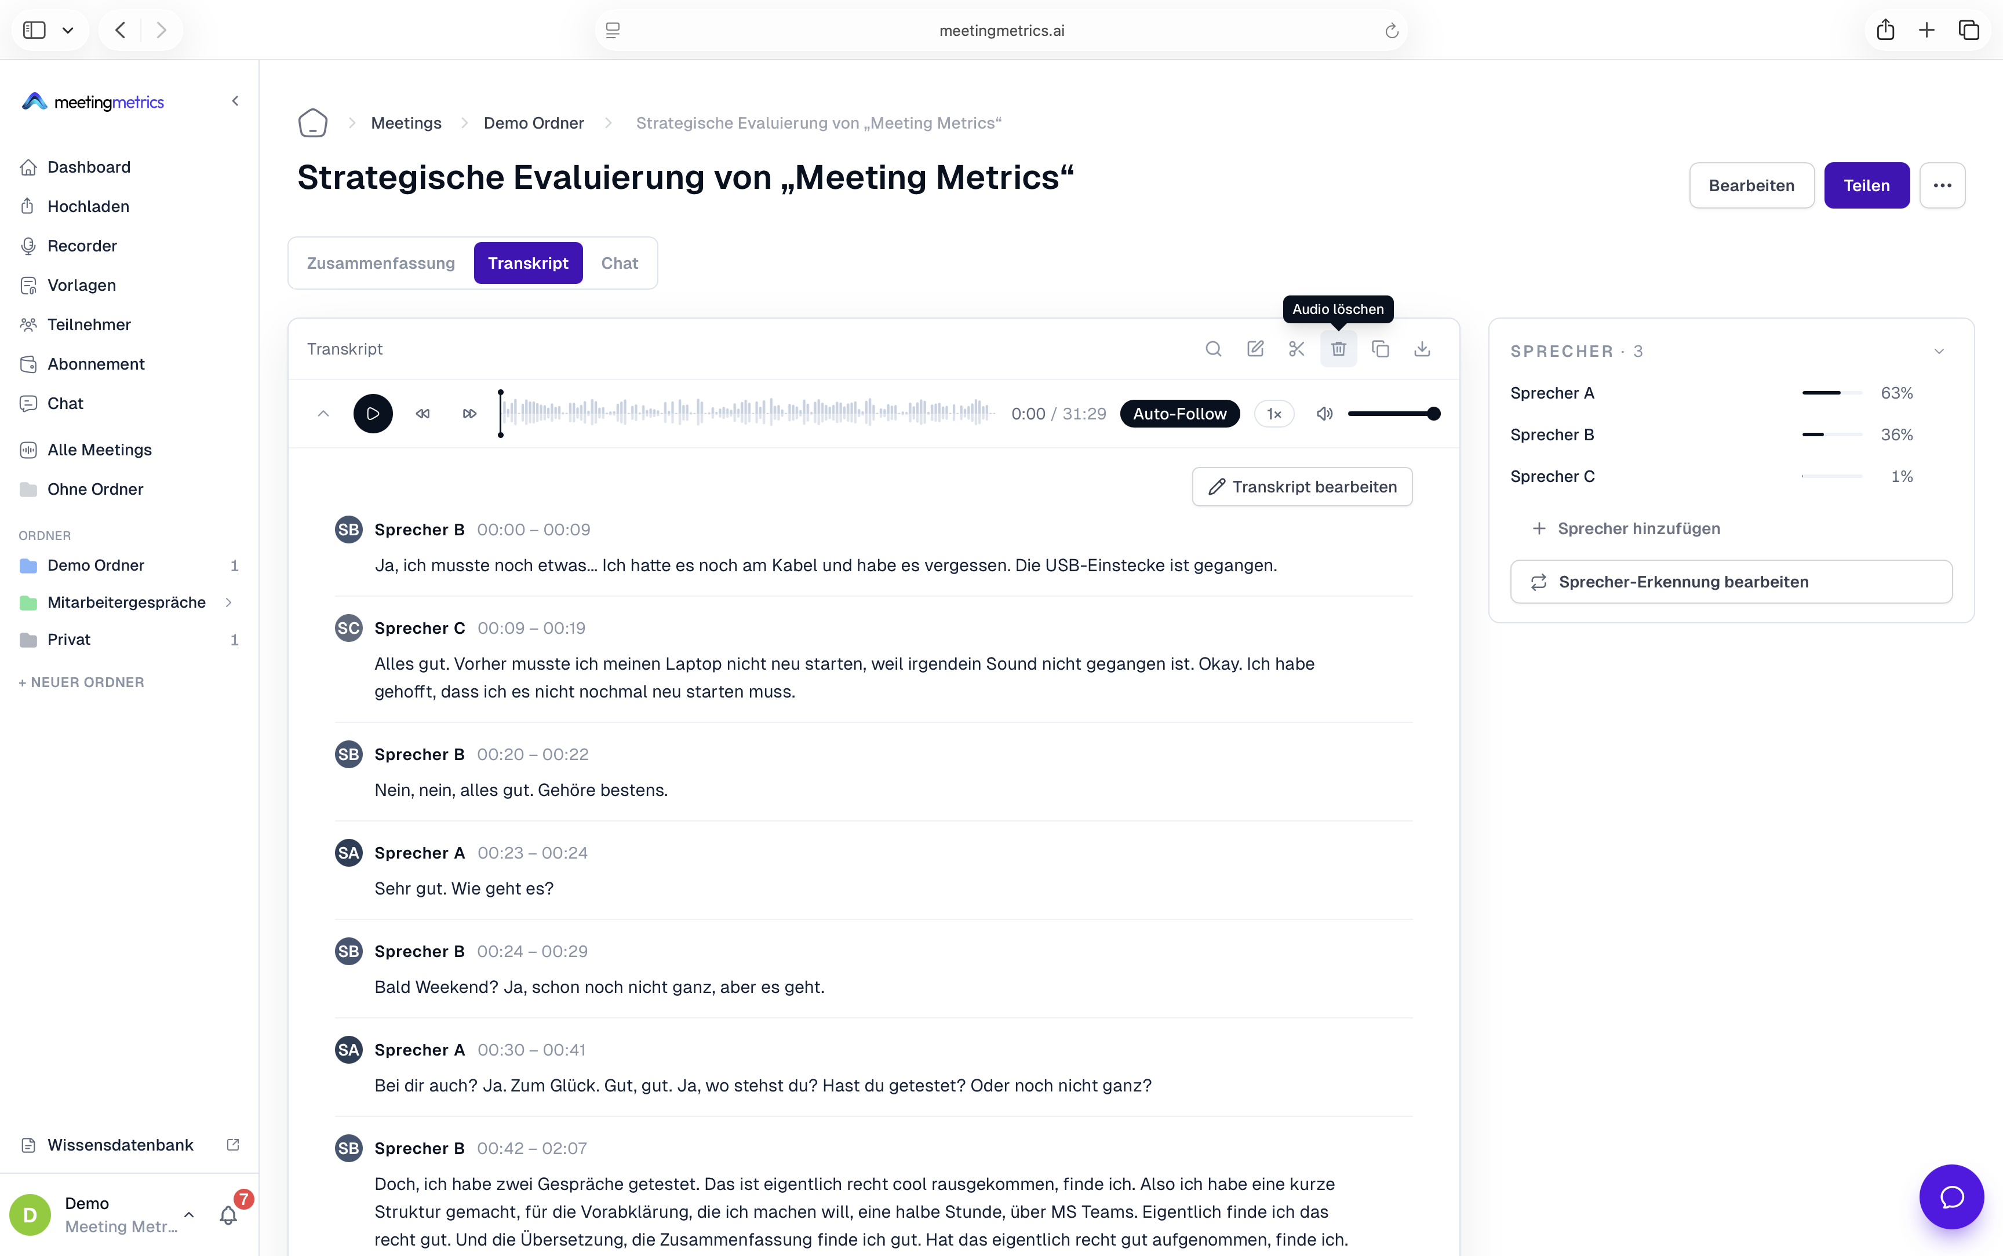
Task: Select the scissors cut audio icon
Action: click(1297, 349)
